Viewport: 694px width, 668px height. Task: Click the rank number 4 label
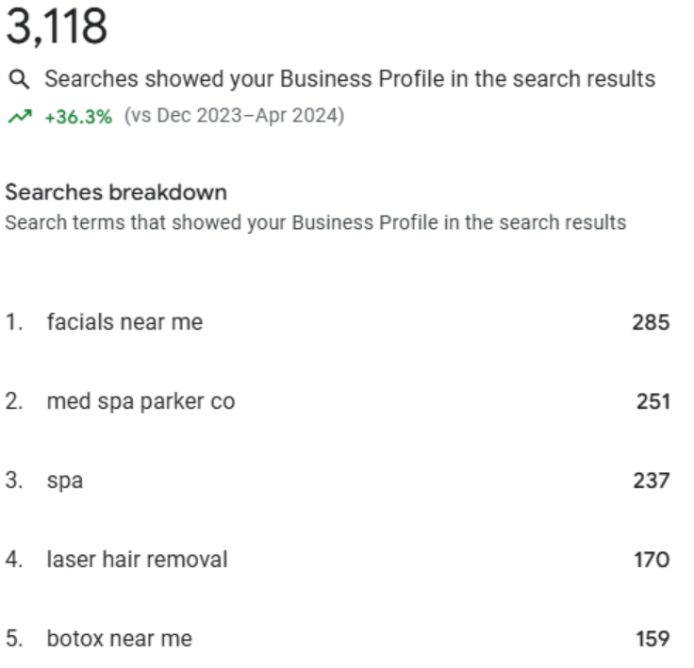(14, 559)
